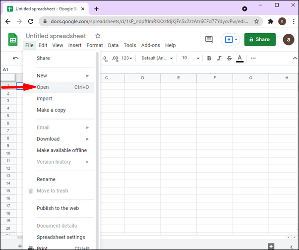This screenshot has width=299, height=250.
Task: Open the text color picker
Action: pos(239,59)
